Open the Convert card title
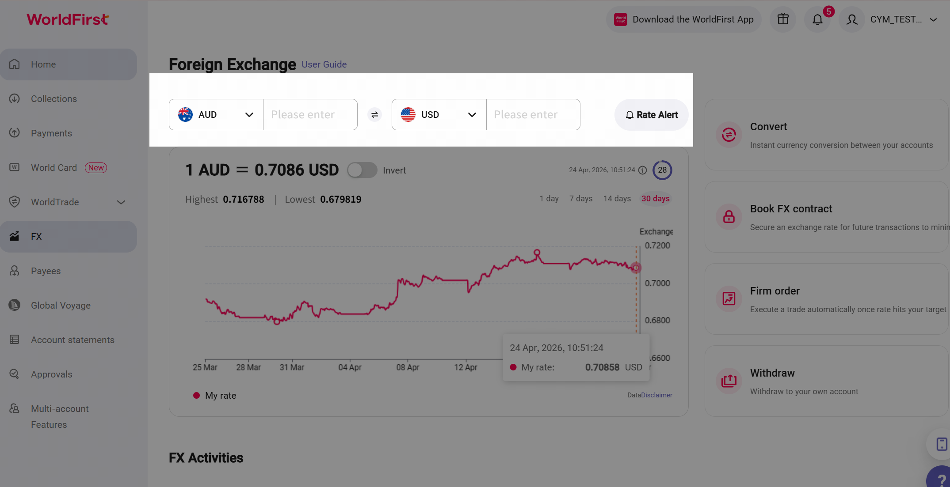This screenshot has height=487, width=950. 769,127
